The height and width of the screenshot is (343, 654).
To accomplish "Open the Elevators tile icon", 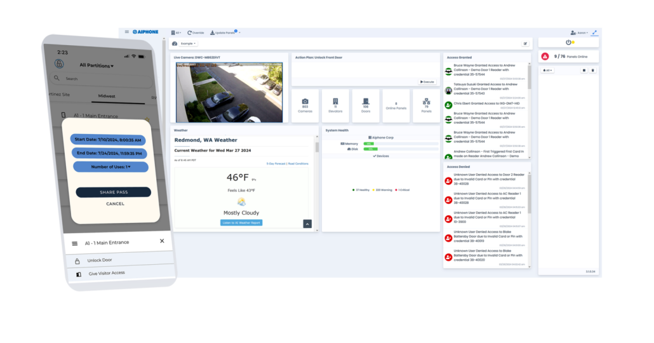I will [335, 102].
